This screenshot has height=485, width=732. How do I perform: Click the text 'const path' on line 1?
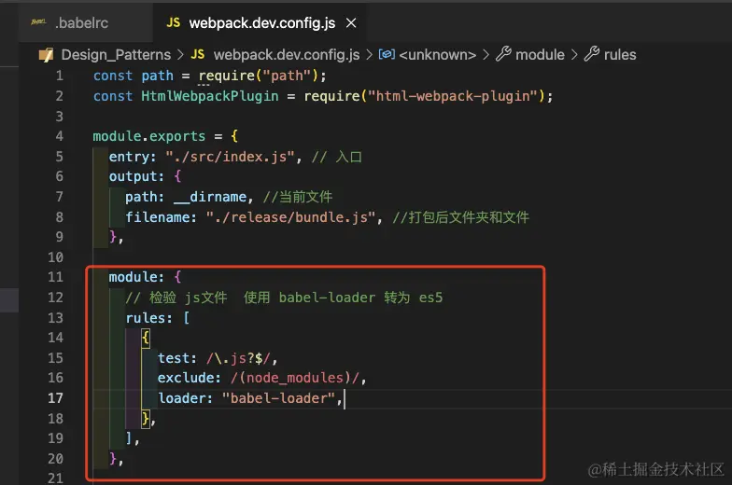(133, 76)
